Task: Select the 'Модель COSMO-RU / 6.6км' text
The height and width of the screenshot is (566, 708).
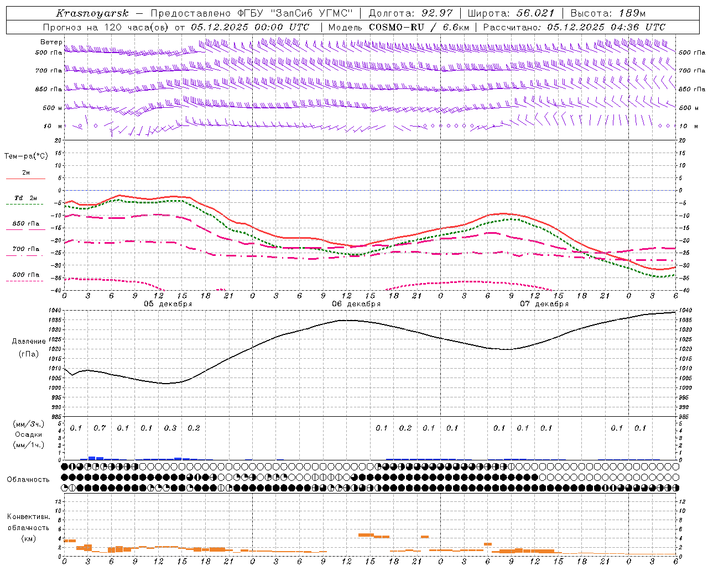Action: click(x=399, y=27)
